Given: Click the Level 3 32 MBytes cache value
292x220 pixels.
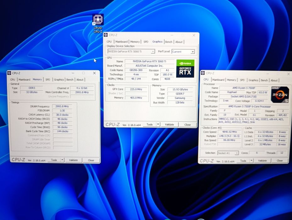Looking at the screenshot, I should 265,144.
